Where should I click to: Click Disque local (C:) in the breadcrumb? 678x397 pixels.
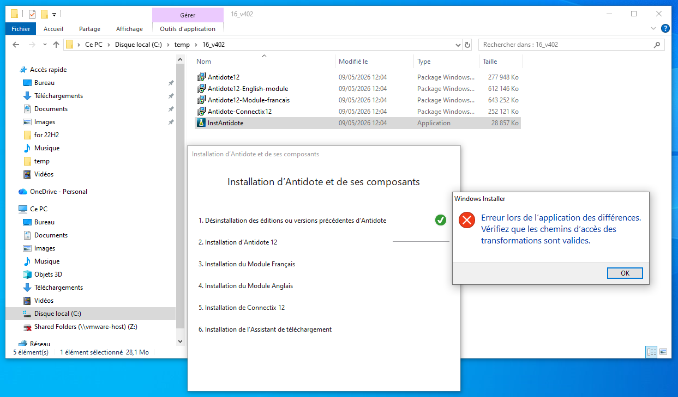click(138, 45)
